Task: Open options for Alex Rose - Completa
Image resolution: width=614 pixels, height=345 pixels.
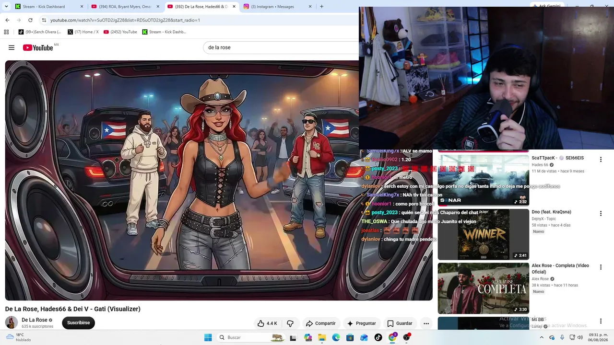Action: pos(601,267)
